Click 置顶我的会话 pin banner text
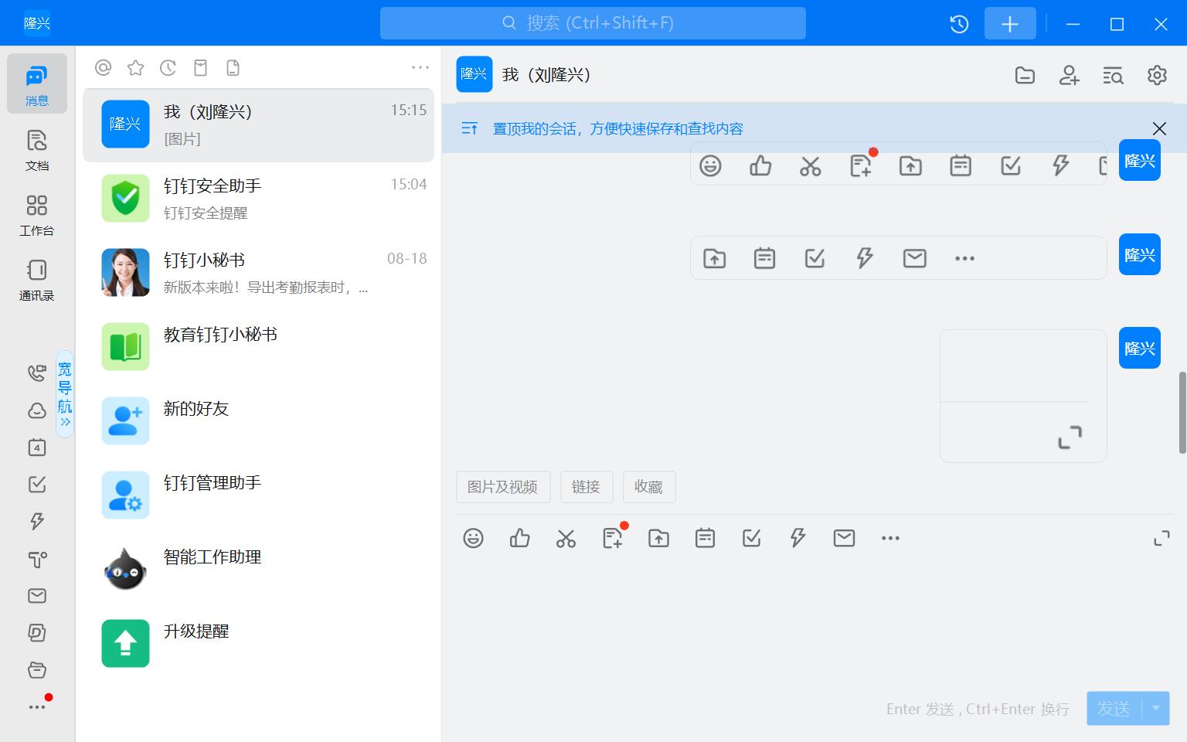Image resolution: width=1187 pixels, height=742 pixels. click(x=618, y=129)
